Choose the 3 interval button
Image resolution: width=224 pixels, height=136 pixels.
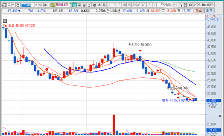click(114, 5)
